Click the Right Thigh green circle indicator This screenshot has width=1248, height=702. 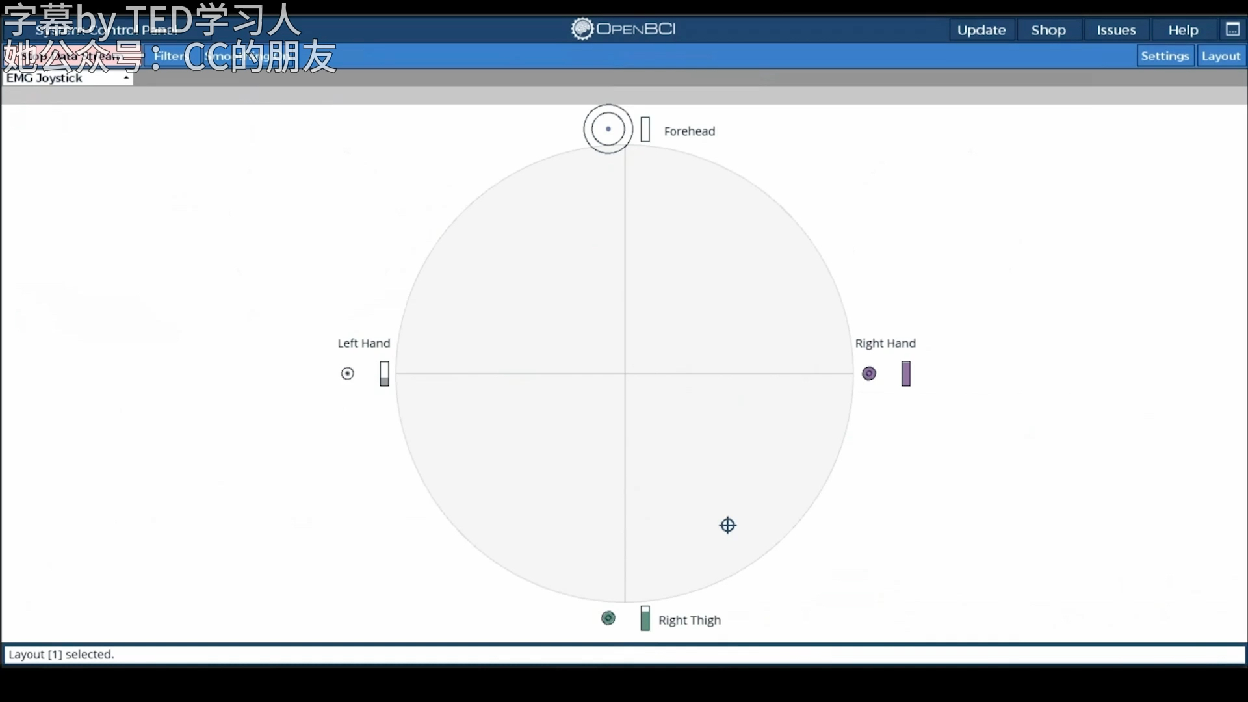click(608, 618)
